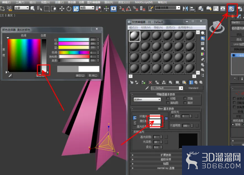The width and height of the screenshot is (244, 175).
Task: Select the Move tool in main toolbar
Action: pyautogui.click(x=62, y=9)
